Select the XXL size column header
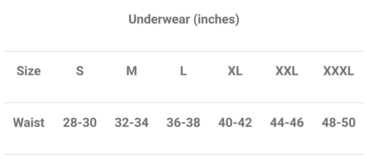The width and height of the screenshot is (367, 164). (287, 71)
